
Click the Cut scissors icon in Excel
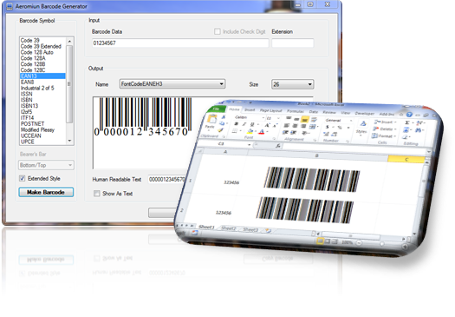click(223, 117)
